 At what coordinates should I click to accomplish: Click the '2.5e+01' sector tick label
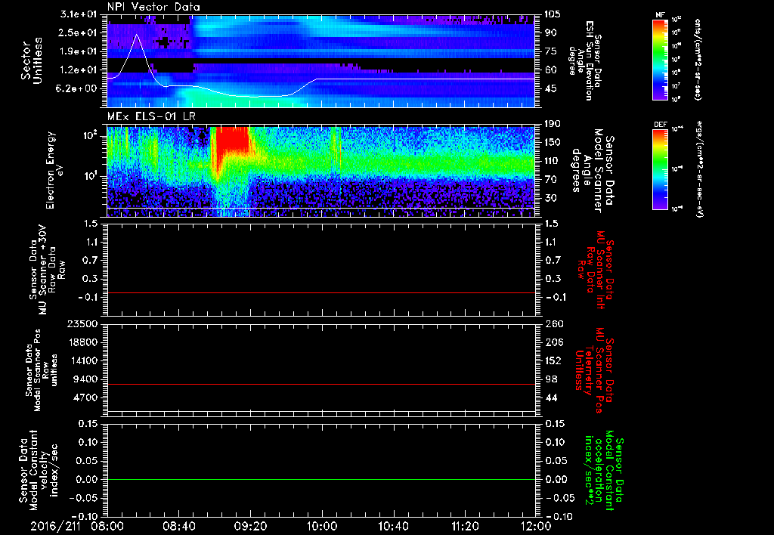[x=79, y=32]
